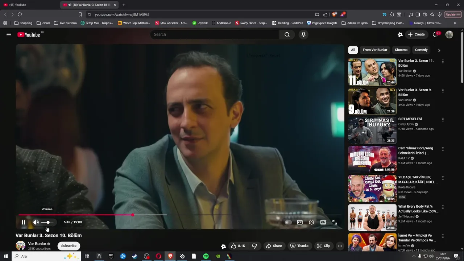Bookmark this page icon in address bar
Image resolution: width=464 pixels, height=261 pixels.
(80, 14)
